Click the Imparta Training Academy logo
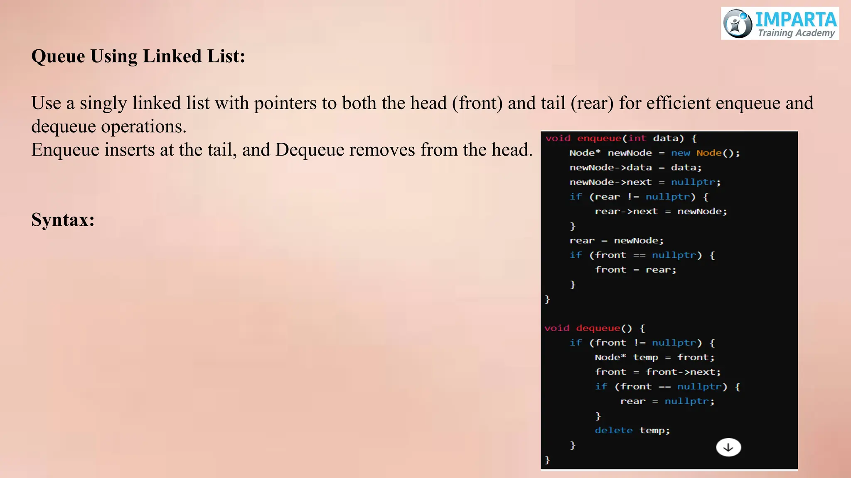Screen dimensions: 851x478 (x=780, y=23)
